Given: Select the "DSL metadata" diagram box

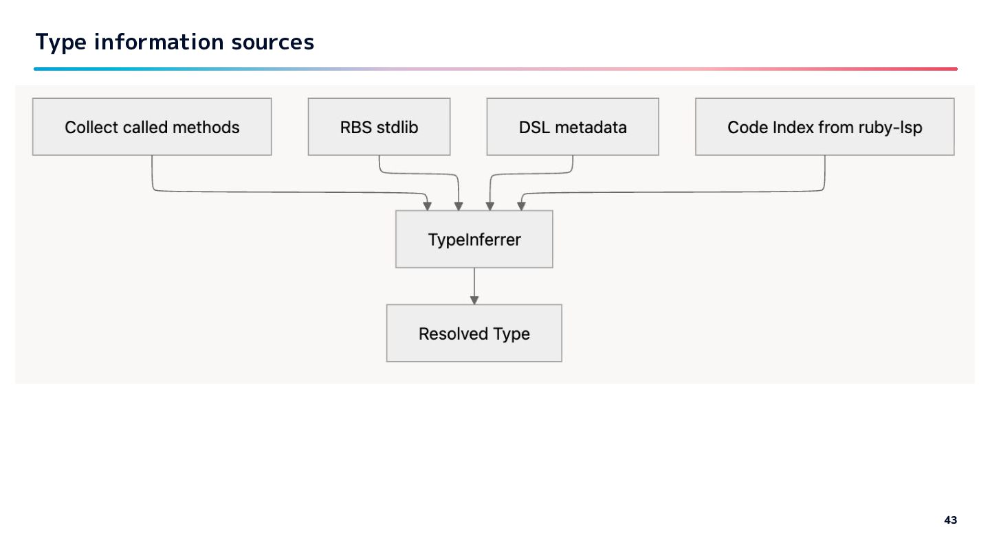Looking at the screenshot, I should [573, 127].
